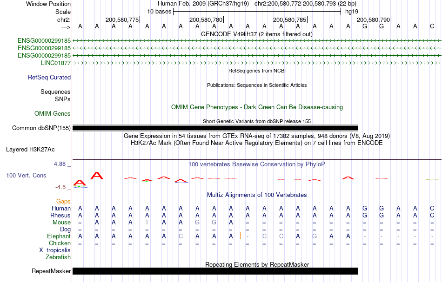Click Publications: Sequences in Scientific Articles title

tap(257, 85)
